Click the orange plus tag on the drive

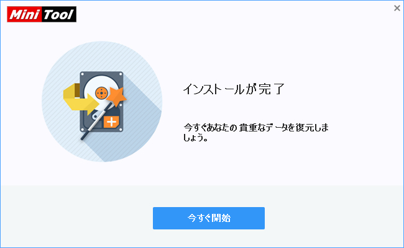(111, 122)
